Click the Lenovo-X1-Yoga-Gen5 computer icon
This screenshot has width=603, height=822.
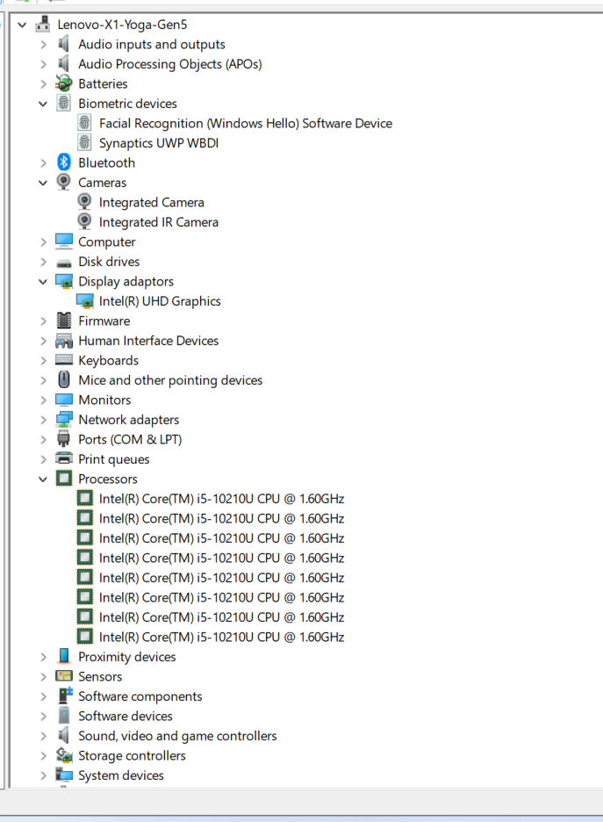43,25
